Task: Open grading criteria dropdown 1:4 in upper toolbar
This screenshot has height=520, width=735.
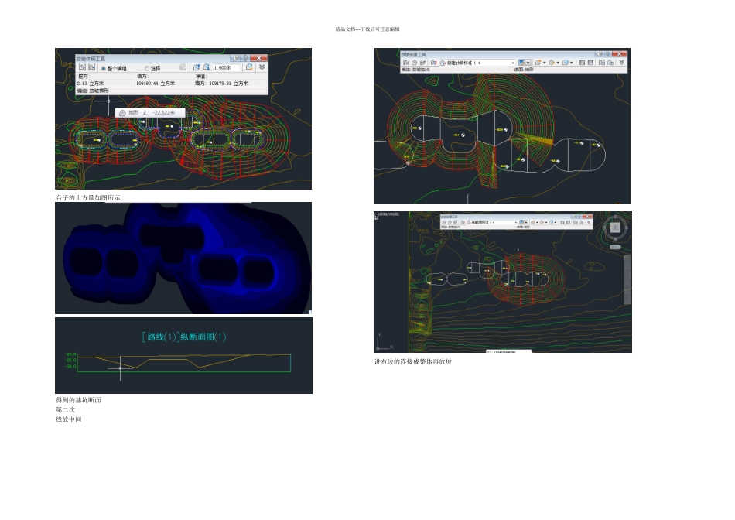Action: [513, 63]
